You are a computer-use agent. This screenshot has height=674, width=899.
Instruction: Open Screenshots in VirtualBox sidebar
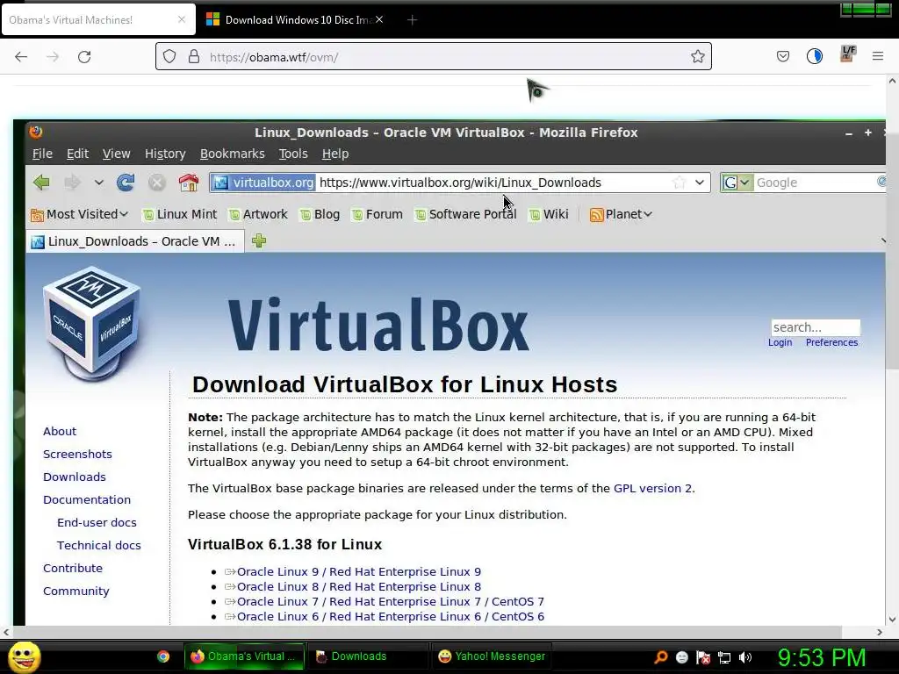click(x=77, y=454)
